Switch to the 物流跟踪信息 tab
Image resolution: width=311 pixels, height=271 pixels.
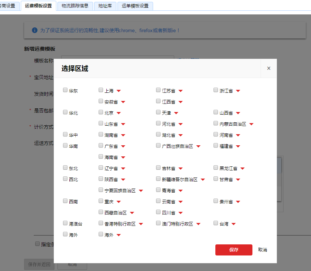75,6
